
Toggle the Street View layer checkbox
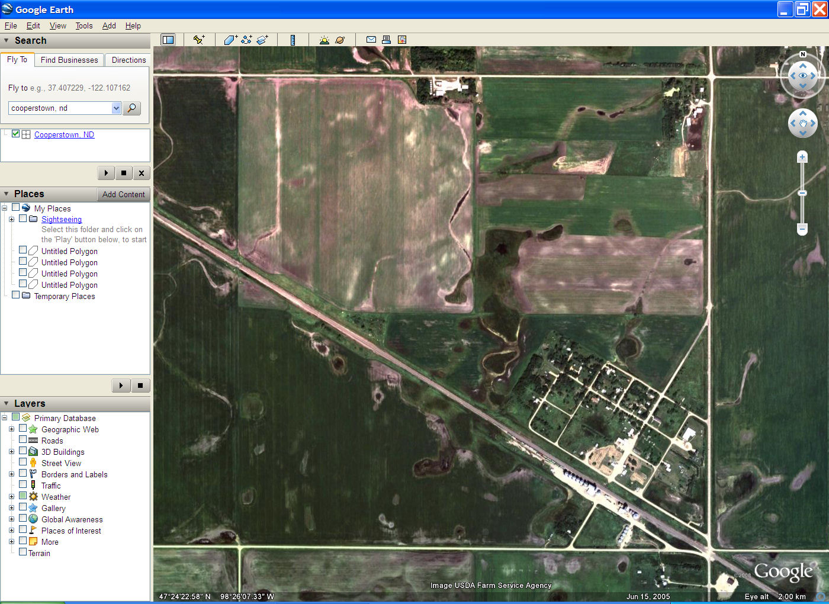coord(23,462)
